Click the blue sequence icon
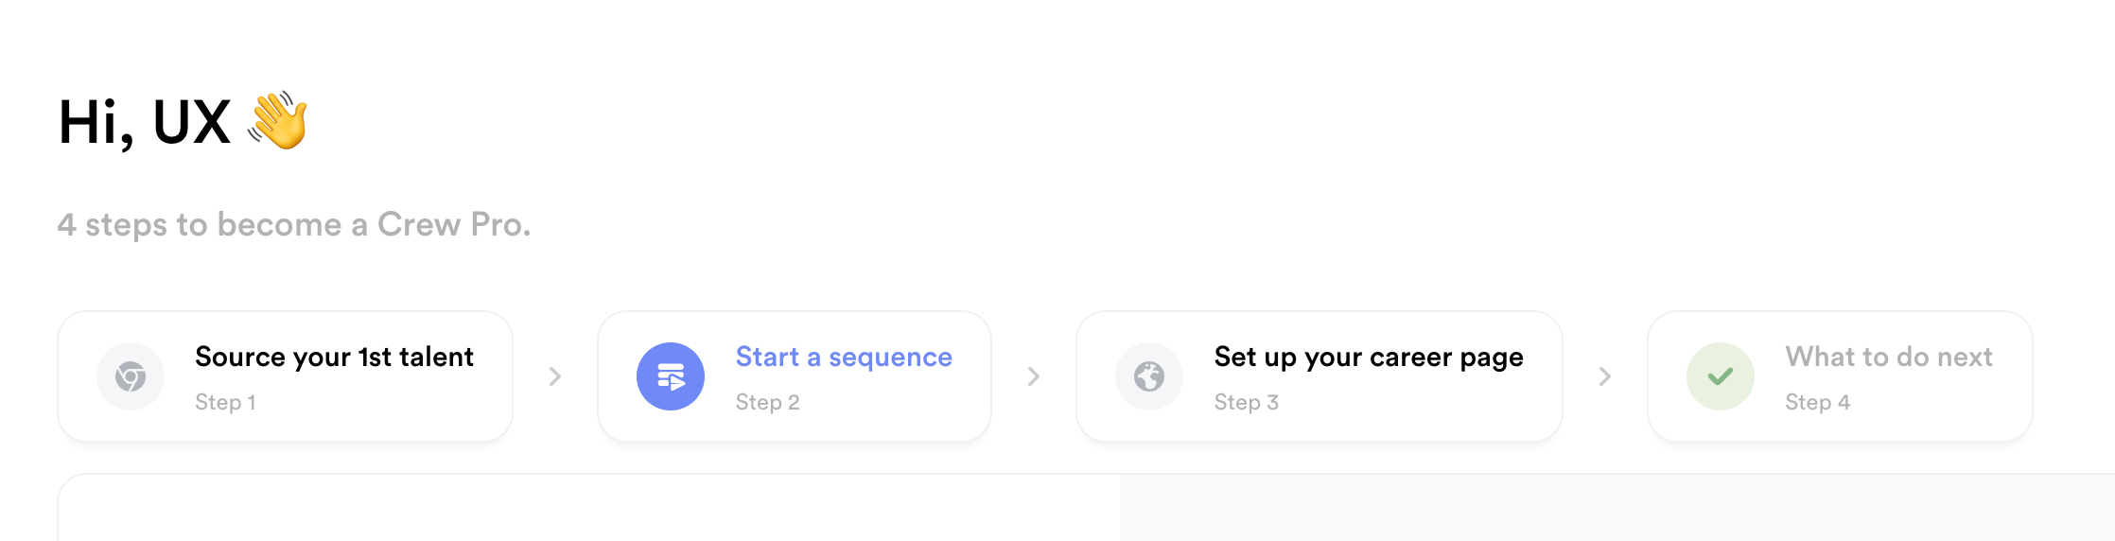 point(671,376)
